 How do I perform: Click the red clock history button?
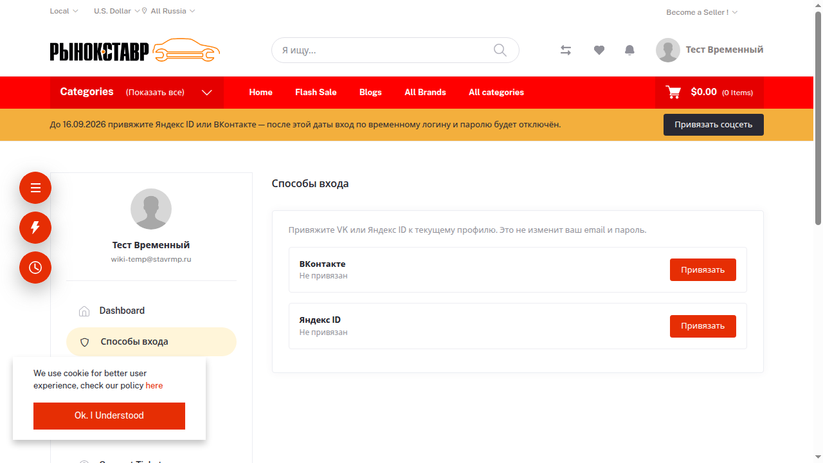[35, 268]
